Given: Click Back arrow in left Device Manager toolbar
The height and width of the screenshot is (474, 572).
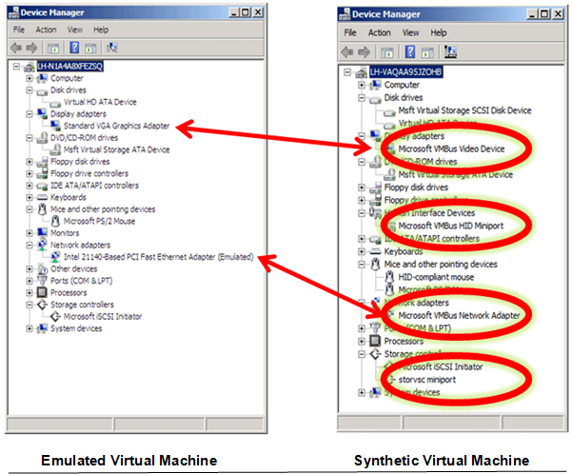Looking at the screenshot, I should click(16, 48).
